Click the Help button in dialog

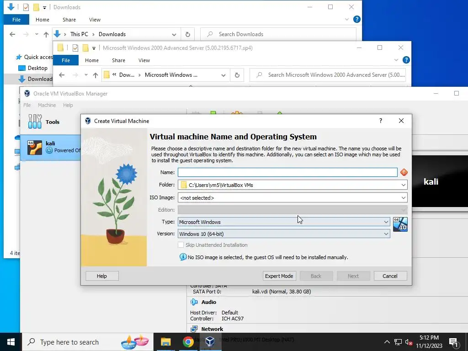pos(102,276)
